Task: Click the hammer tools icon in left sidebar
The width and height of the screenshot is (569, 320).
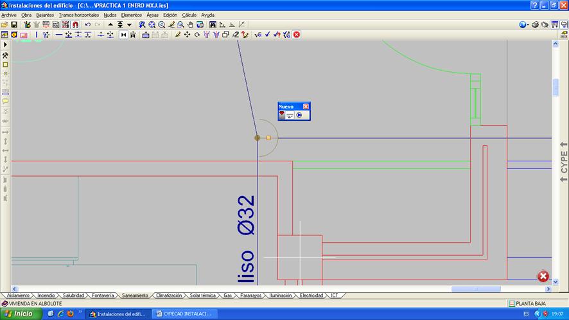Action: pos(5,55)
